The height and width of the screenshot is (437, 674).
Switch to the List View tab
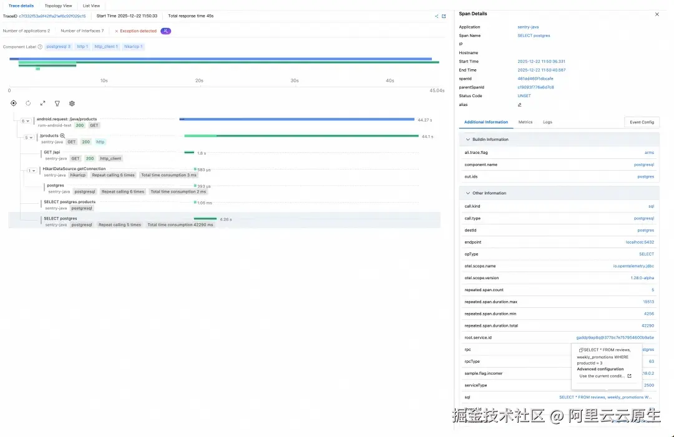(x=91, y=6)
